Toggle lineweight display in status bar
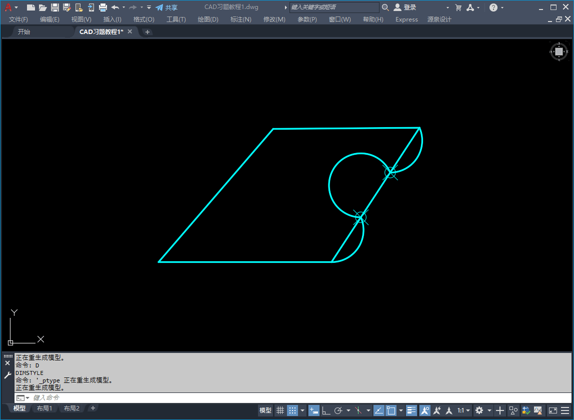Screen dimensions: 574x420 point(411,410)
